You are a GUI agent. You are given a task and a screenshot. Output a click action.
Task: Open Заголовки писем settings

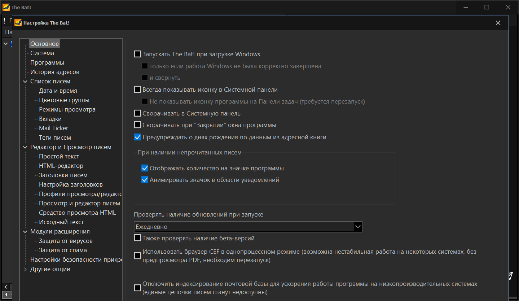[63, 175]
